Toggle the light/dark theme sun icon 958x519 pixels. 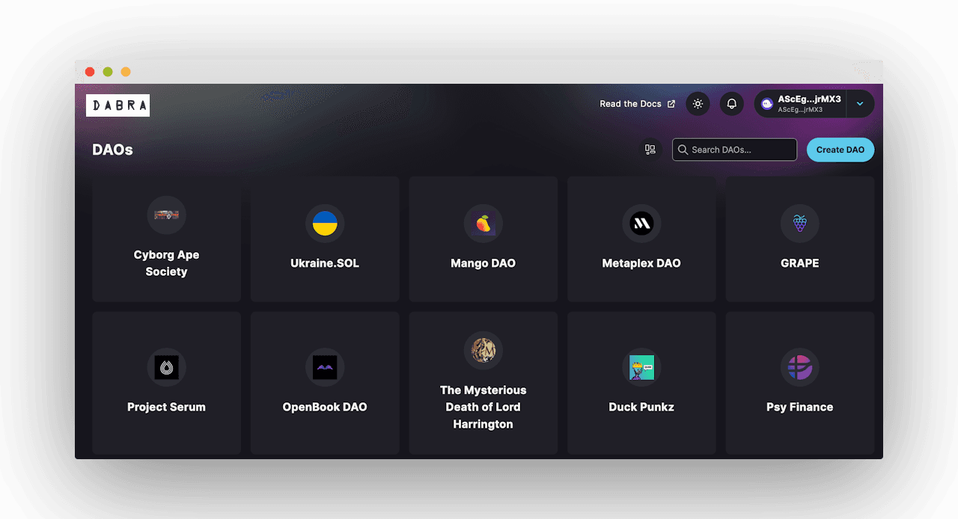[698, 104]
